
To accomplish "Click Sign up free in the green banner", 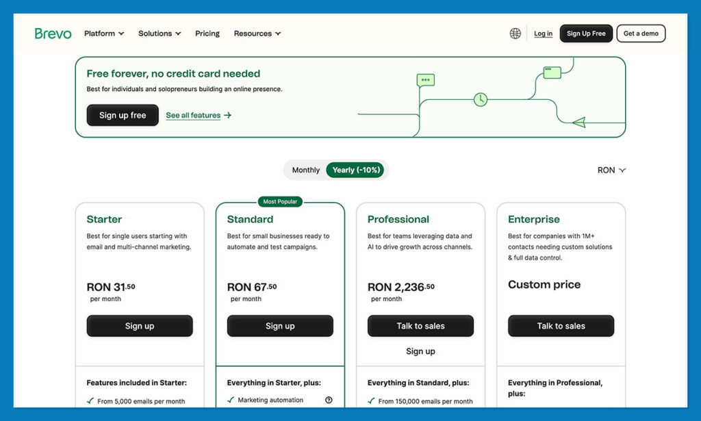I will pos(122,115).
